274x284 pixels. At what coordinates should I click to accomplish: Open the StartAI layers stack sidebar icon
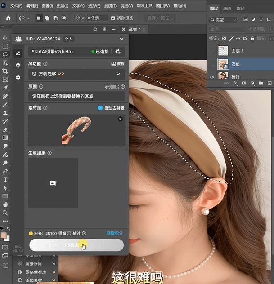point(18,66)
